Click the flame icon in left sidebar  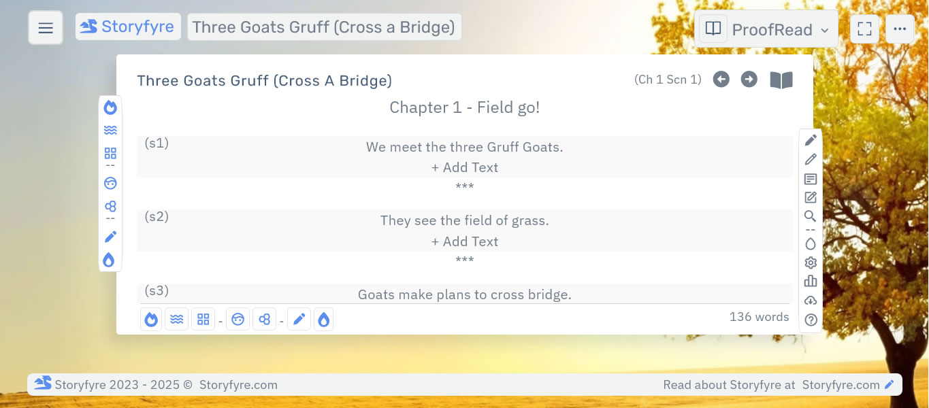110,107
